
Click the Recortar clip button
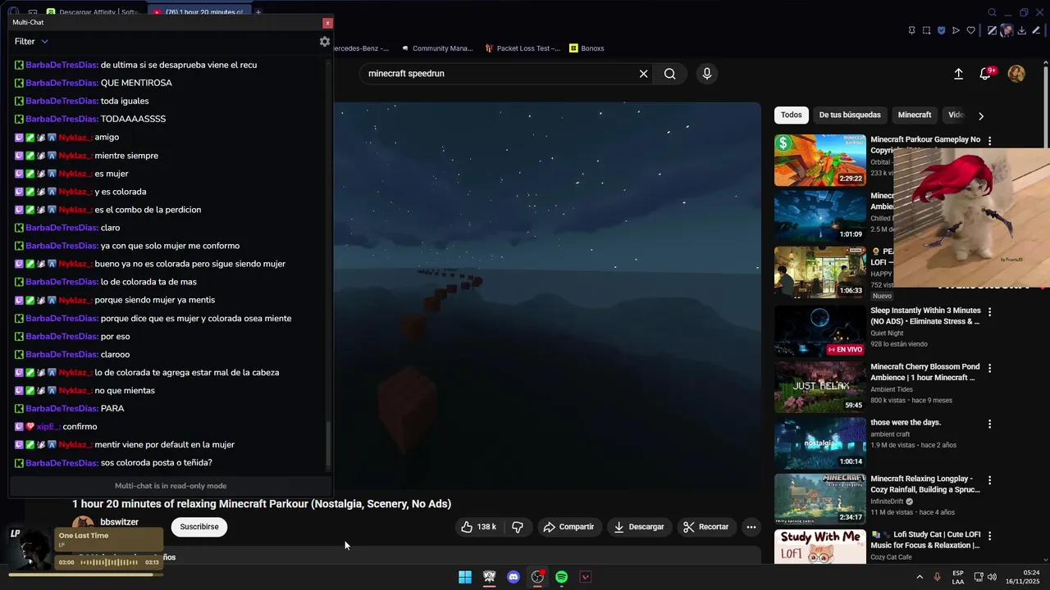coord(706,527)
